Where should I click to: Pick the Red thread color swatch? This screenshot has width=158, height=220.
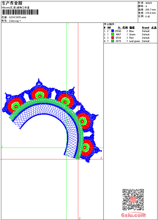click(x=112, y=38)
